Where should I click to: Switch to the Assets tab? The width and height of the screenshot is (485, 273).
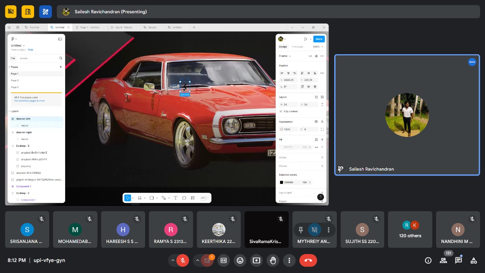click(23, 58)
